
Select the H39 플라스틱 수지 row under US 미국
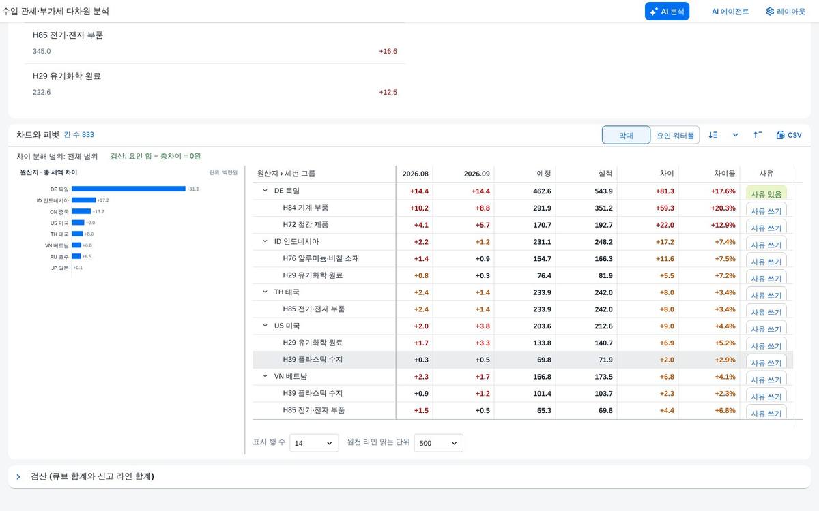[x=523, y=360]
